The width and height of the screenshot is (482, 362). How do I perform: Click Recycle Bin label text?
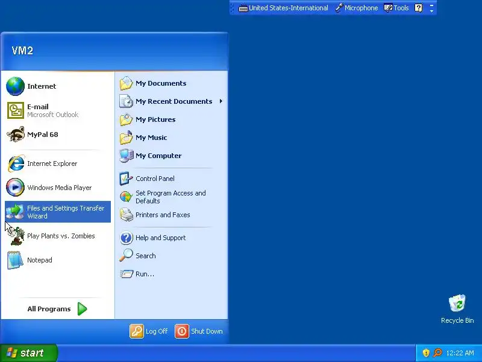click(457, 320)
